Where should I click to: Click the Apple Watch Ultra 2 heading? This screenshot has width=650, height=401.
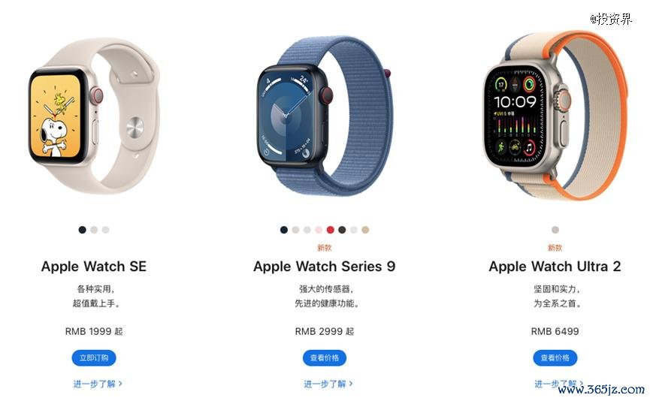click(555, 267)
